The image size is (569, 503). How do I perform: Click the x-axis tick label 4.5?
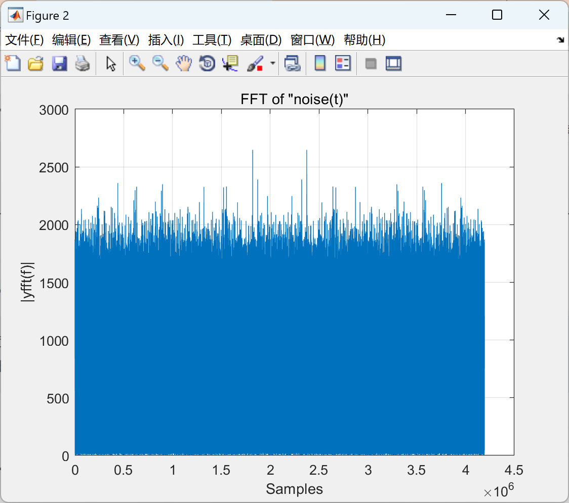point(514,470)
